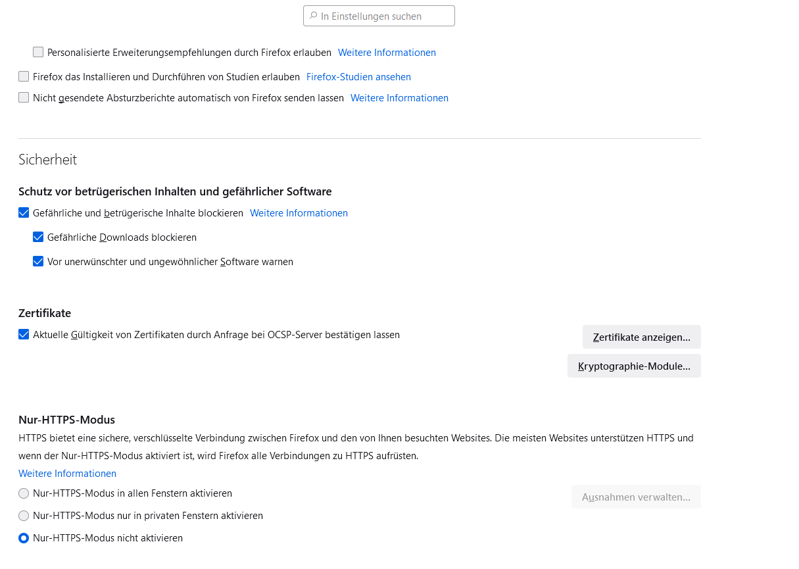Image resolution: width=799 pixels, height=569 pixels.
Task: Click the Zertifikate anzeigen button
Action: click(x=641, y=337)
